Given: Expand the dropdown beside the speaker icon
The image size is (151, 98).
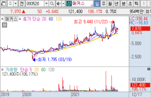Looking at the screenshot, I should click(63, 4).
